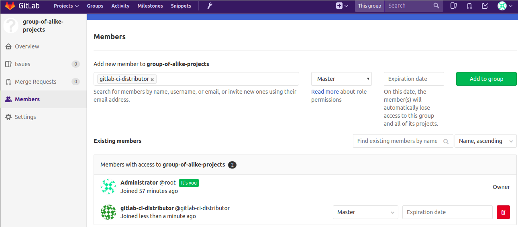The width and height of the screenshot is (518, 227).
Task: Click search icon in find existing members
Action: tap(446, 141)
